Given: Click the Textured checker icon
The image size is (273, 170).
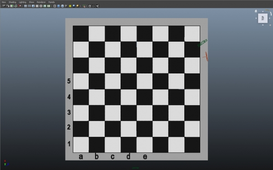Looking at the screenshot, I should click(x=66, y=6).
